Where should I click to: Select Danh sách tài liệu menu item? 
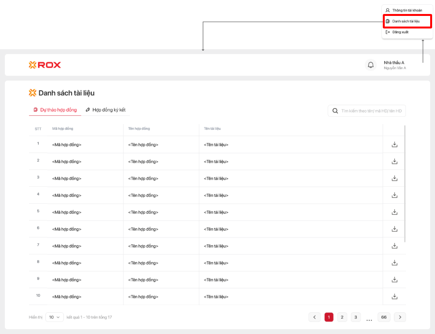pos(406,21)
